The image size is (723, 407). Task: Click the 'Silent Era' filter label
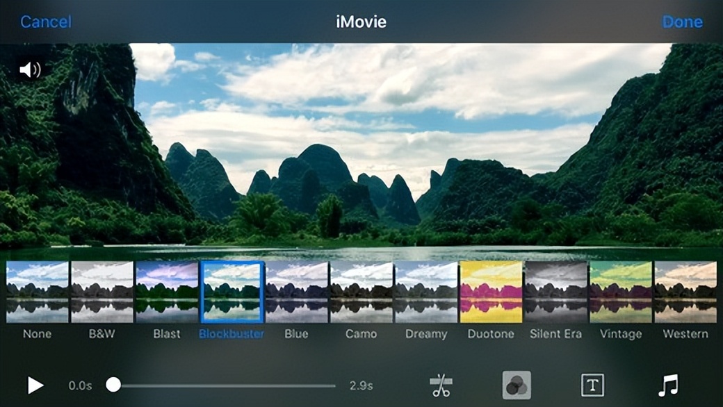point(555,334)
